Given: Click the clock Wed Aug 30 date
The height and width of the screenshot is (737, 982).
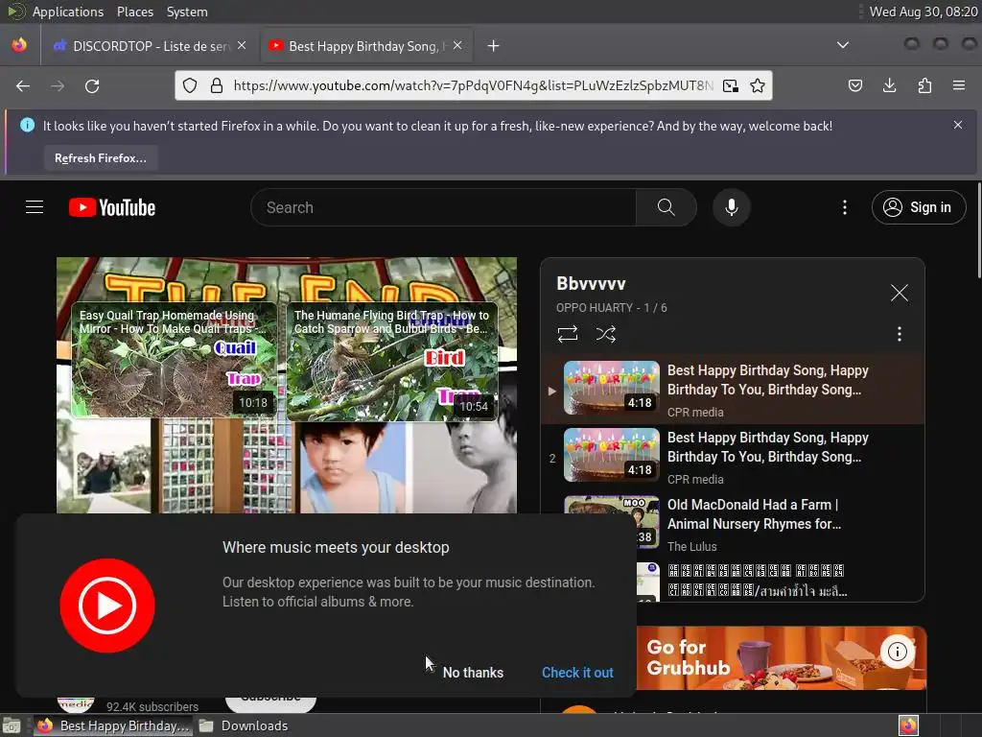Looking at the screenshot, I should click(x=924, y=12).
